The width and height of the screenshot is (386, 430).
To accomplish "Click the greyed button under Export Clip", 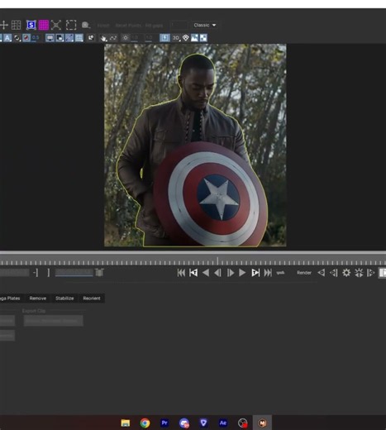I will (x=53, y=321).
